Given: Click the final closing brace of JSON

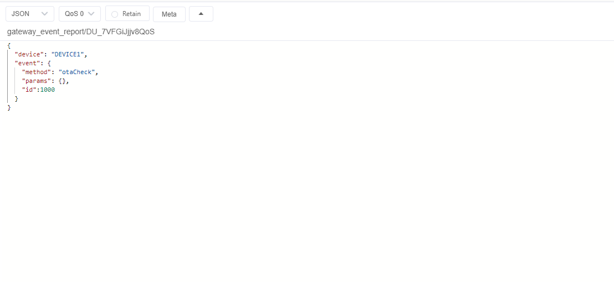Looking at the screenshot, I should 9,107.
